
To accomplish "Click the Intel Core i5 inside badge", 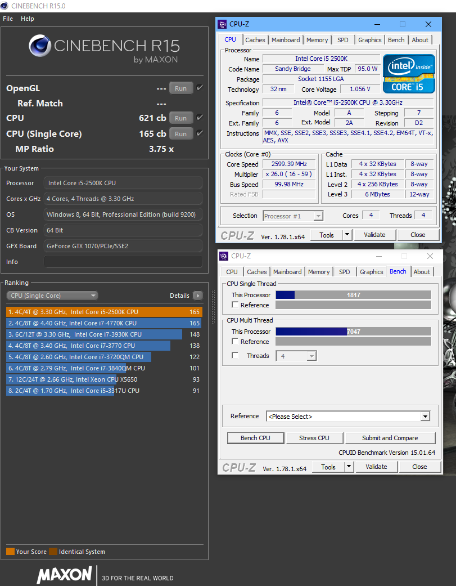I will (409, 74).
